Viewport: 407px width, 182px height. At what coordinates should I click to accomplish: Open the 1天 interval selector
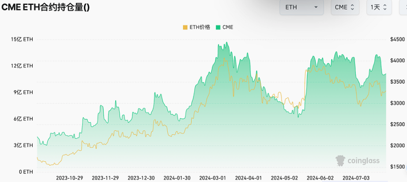click(x=379, y=7)
